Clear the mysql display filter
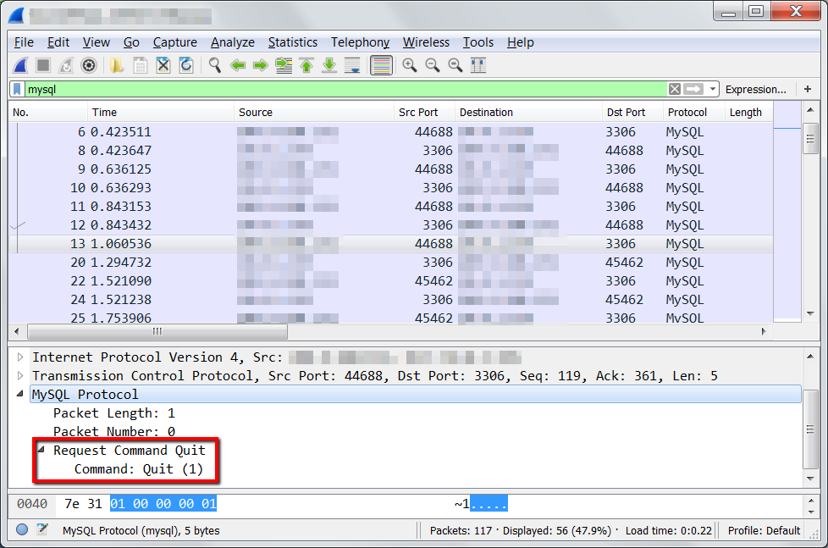The image size is (828, 548). click(x=674, y=89)
